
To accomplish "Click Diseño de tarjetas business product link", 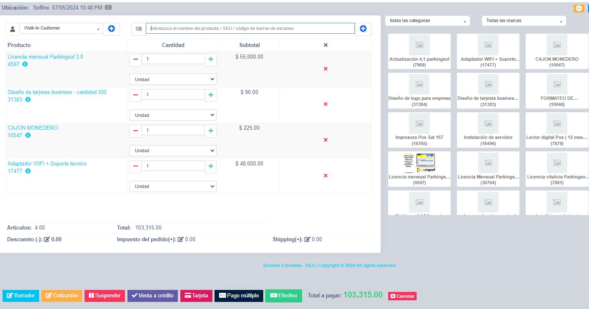I will [57, 92].
